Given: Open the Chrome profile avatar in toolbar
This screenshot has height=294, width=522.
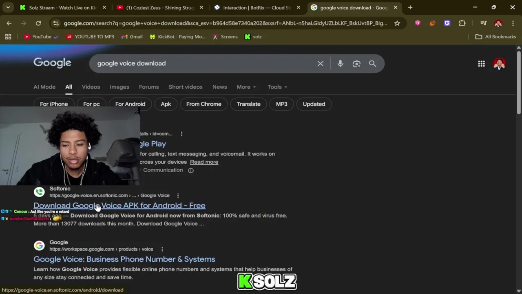Looking at the screenshot, I should click(x=498, y=23).
